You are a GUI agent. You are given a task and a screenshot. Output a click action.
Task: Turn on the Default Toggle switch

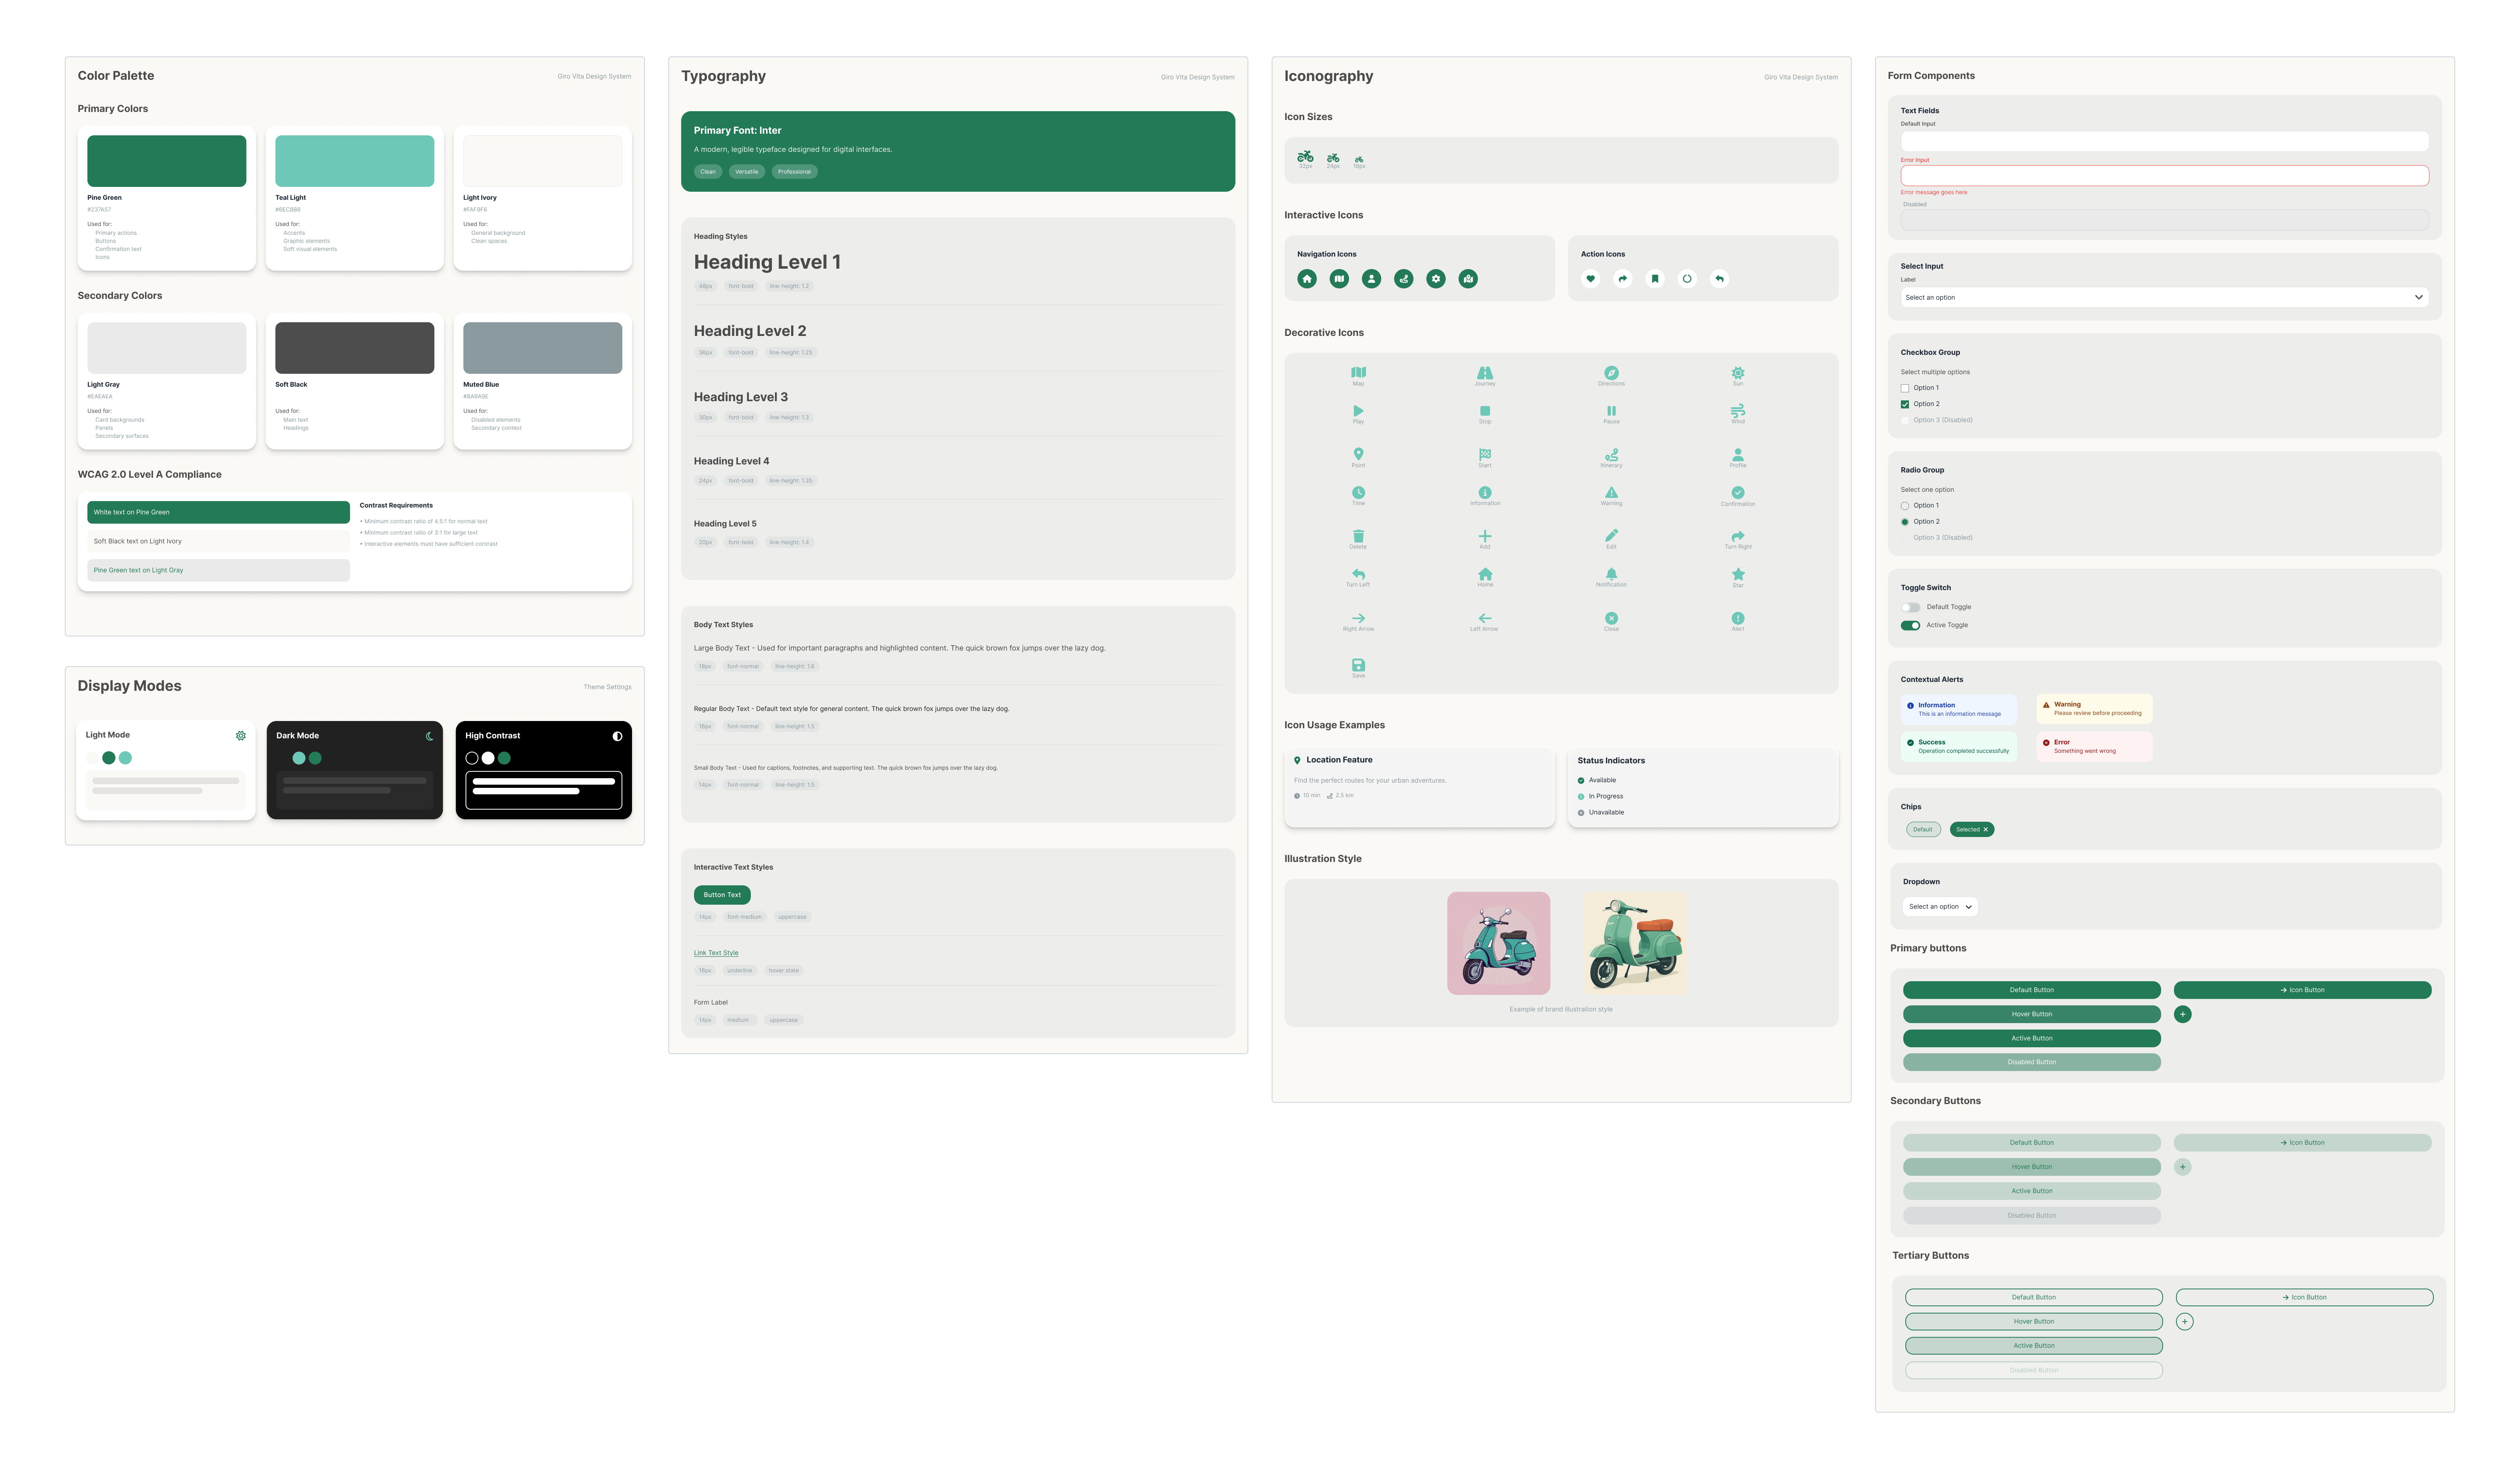pyautogui.click(x=1911, y=607)
